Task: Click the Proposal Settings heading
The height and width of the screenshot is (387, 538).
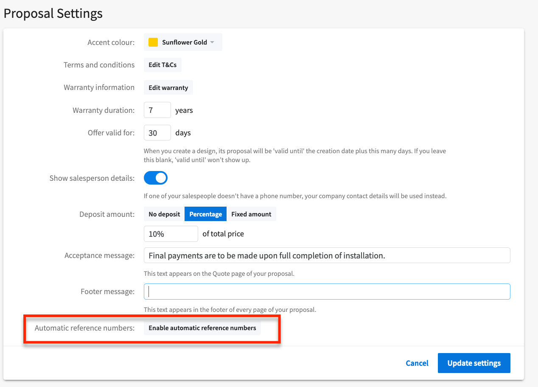Action: pos(53,13)
